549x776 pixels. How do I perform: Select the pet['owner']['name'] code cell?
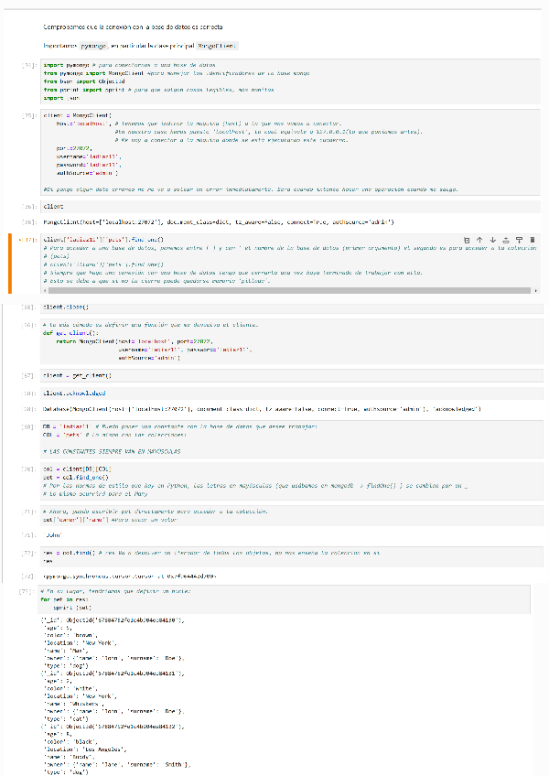tap(274, 516)
